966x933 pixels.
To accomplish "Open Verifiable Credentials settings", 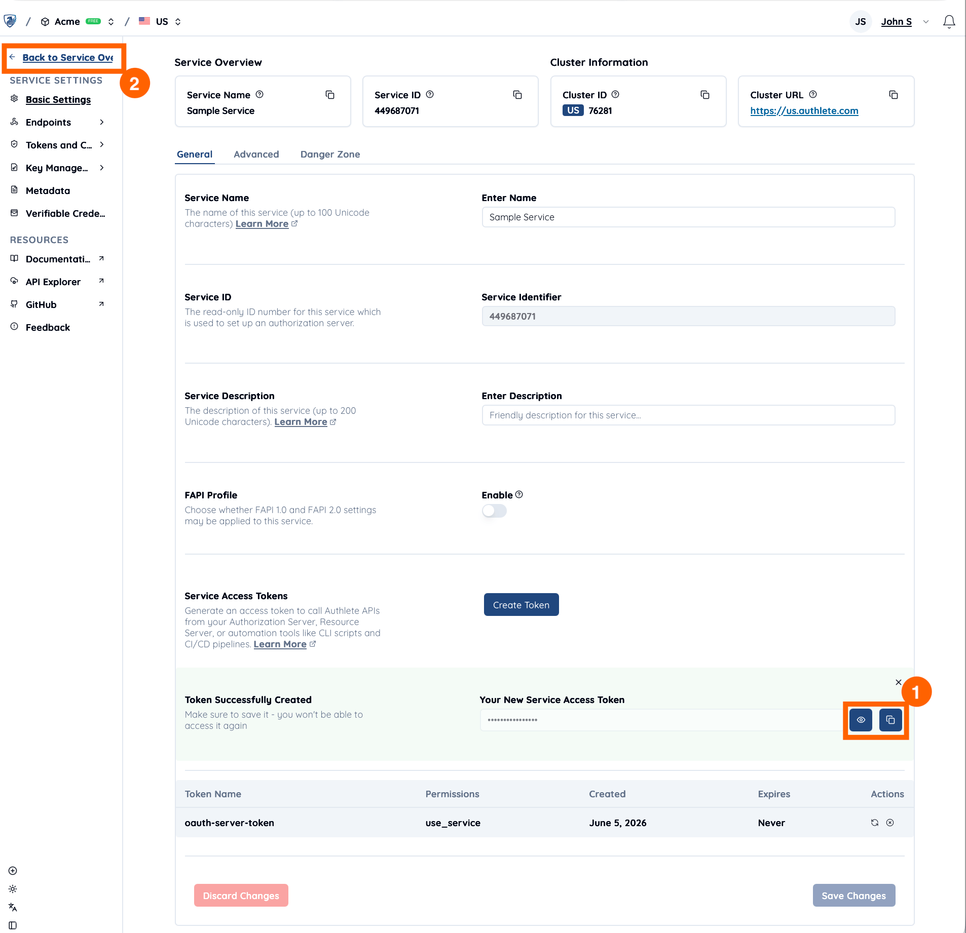I will (65, 213).
